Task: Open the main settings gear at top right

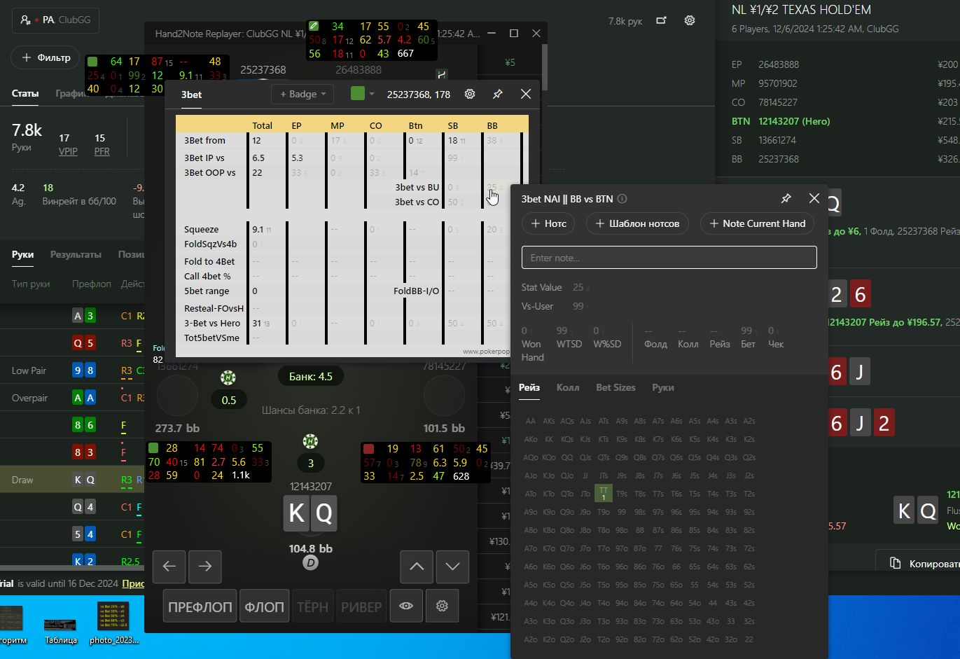Action: 690,20
